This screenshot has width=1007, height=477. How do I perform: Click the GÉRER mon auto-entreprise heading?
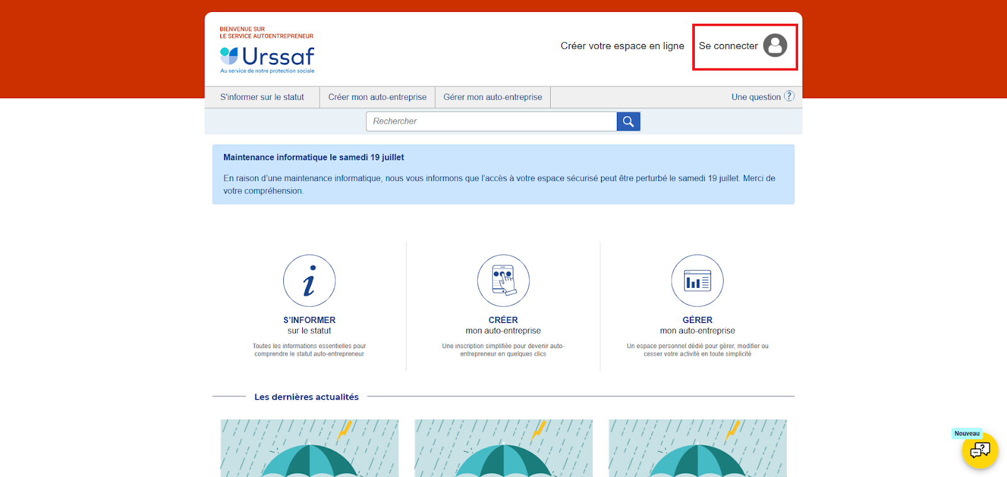pos(697,325)
